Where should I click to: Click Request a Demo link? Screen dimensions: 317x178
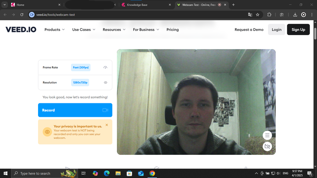coord(249,29)
